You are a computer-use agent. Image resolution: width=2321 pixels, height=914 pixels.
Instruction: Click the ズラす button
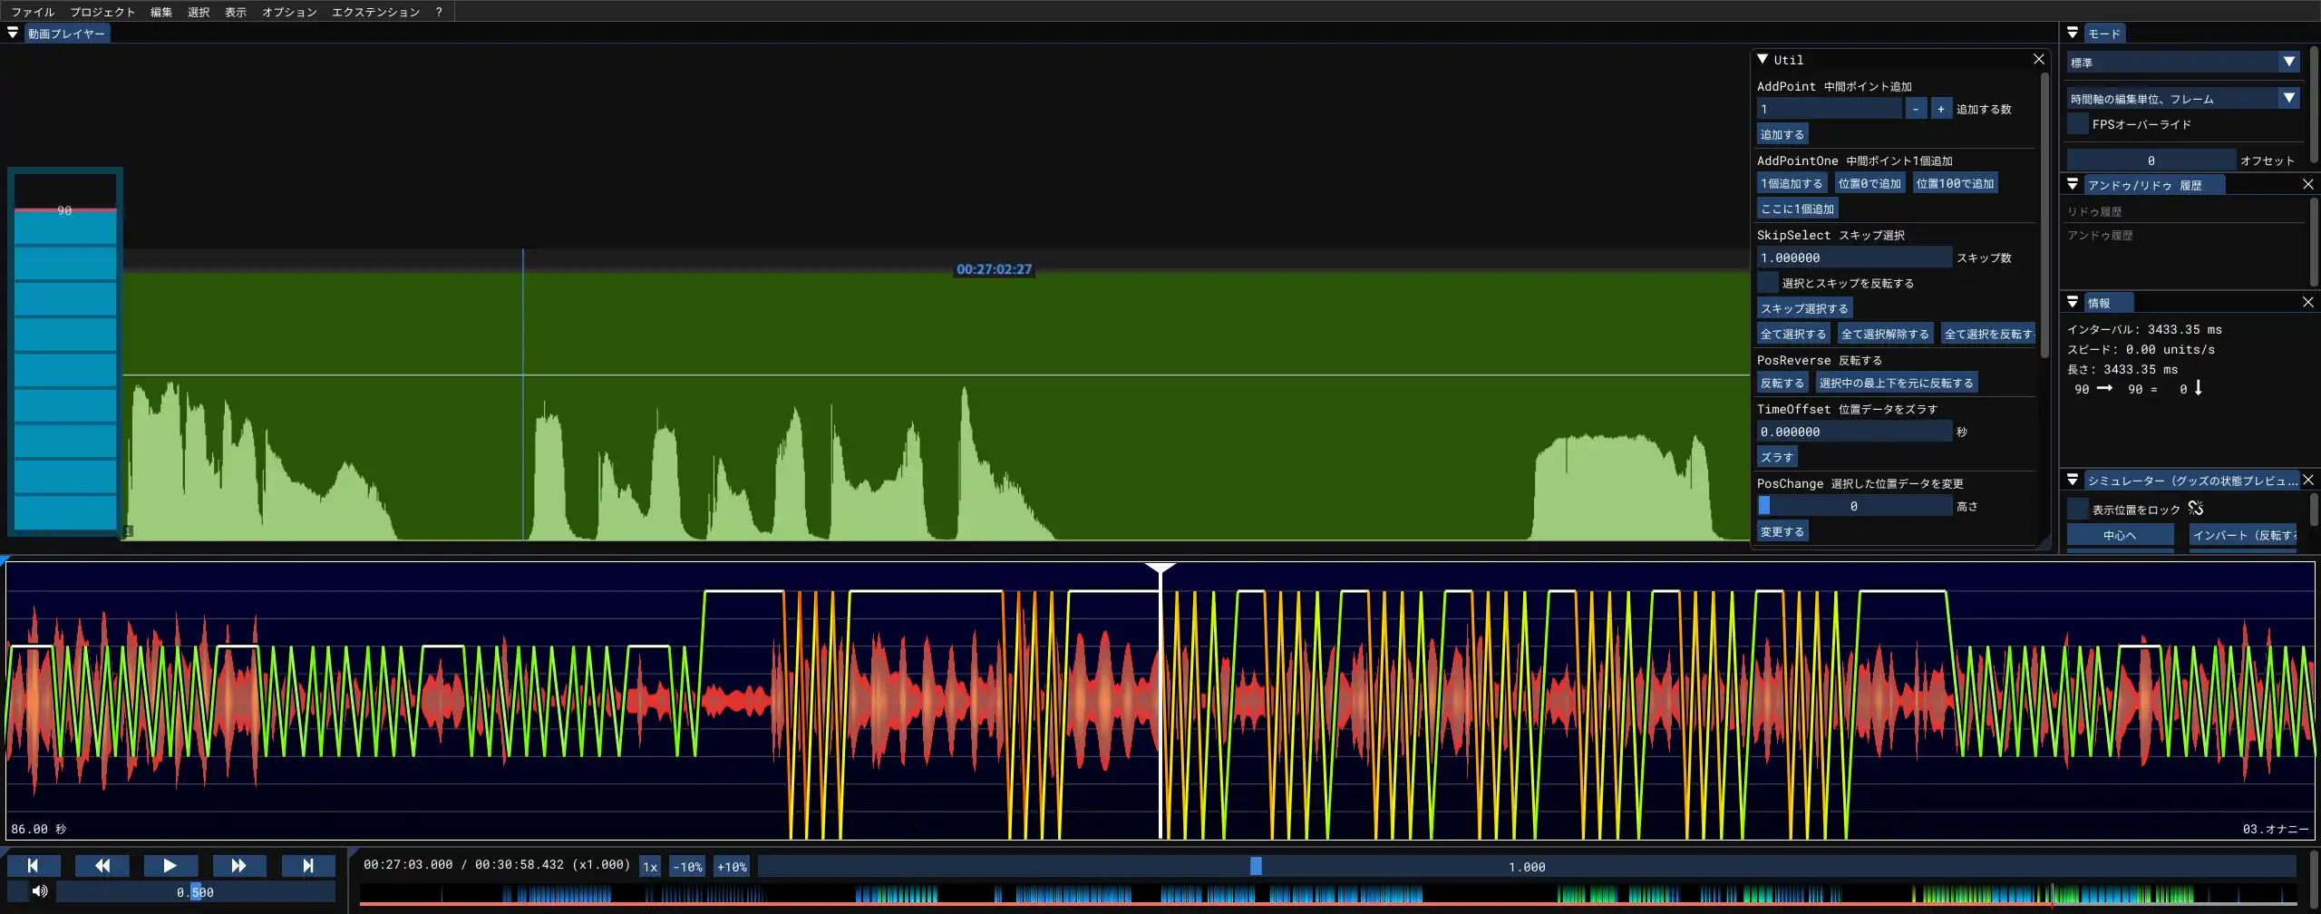click(1777, 457)
